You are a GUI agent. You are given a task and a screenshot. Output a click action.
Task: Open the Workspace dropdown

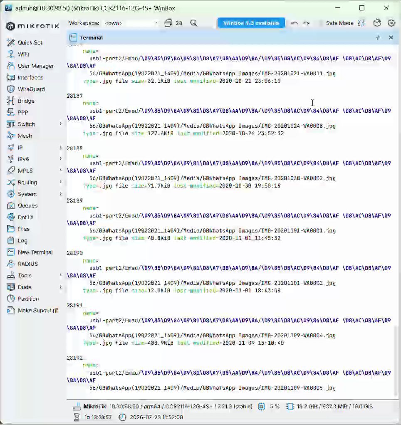[x=131, y=23]
